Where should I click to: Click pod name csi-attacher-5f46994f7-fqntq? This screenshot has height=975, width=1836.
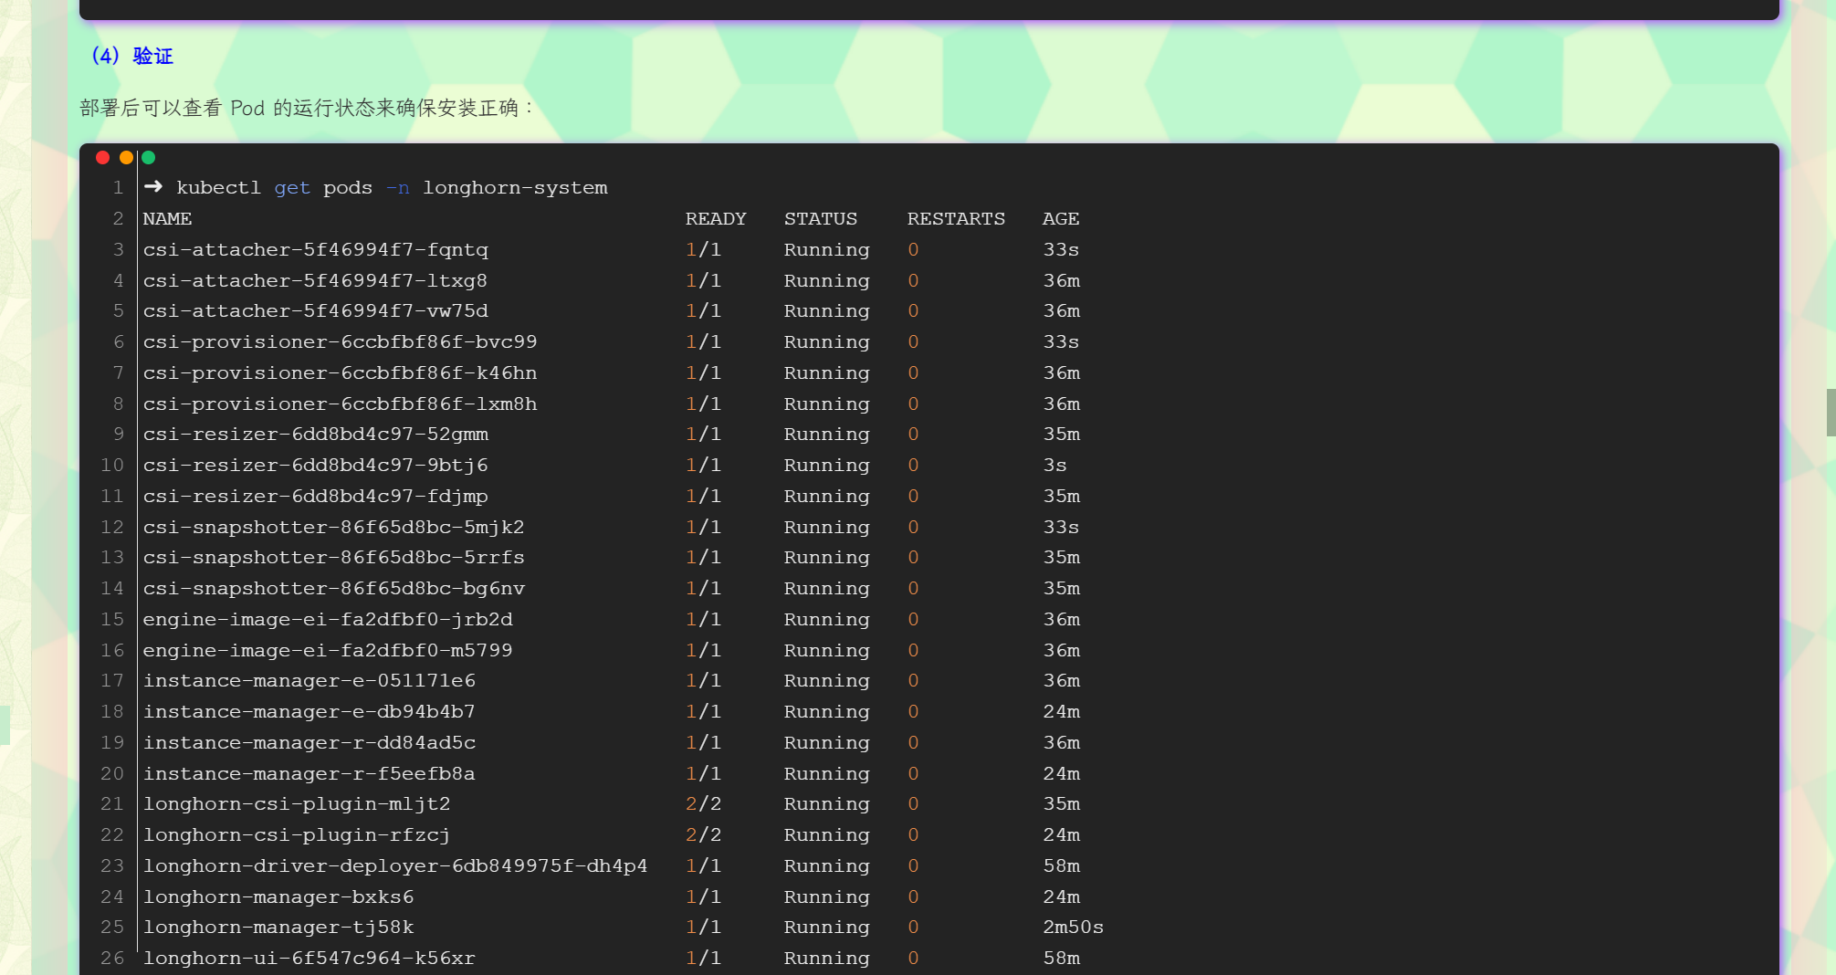point(316,250)
